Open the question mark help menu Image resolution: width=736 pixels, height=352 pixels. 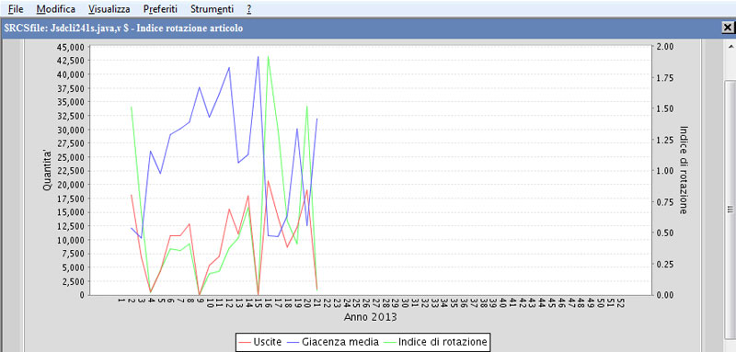point(248,8)
